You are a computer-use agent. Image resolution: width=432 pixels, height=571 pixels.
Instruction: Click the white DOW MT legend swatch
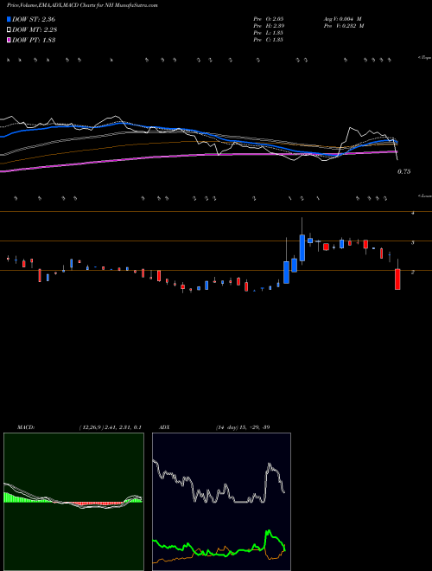click(x=9, y=29)
